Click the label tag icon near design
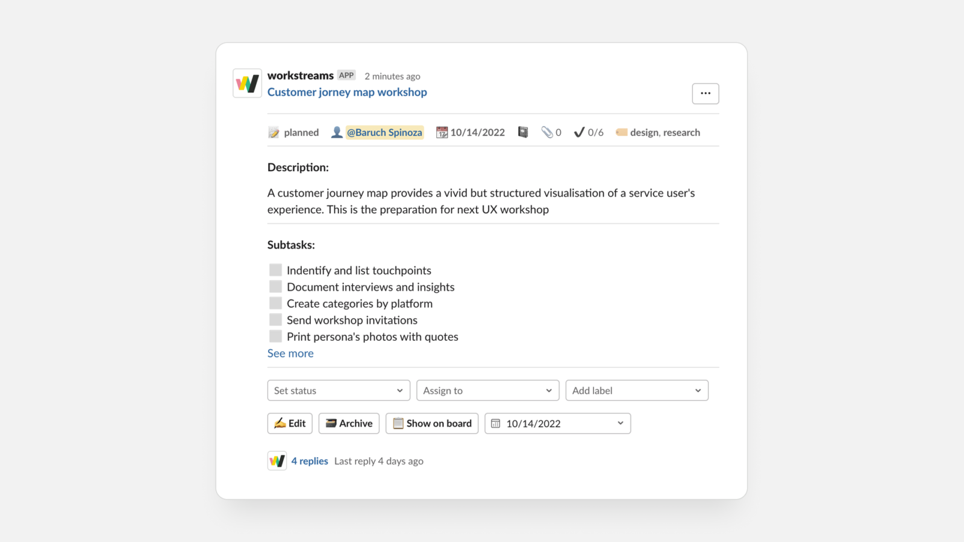The height and width of the screenshot is (542, 964). tap(621, 132)
